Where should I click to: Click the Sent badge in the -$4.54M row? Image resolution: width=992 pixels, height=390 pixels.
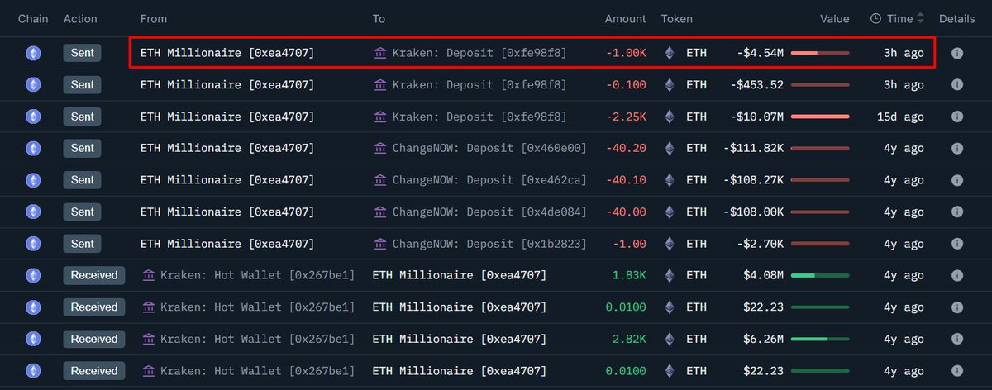[x=82, y=53]
